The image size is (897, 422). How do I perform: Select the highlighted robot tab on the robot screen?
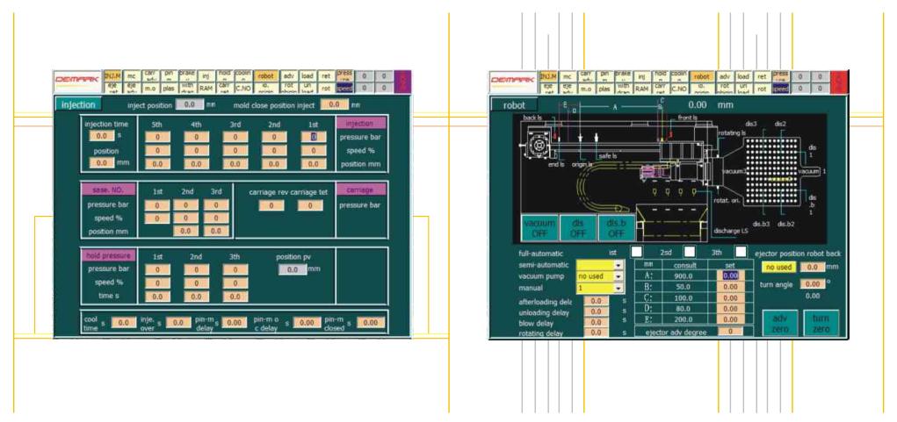click(702, 76)
